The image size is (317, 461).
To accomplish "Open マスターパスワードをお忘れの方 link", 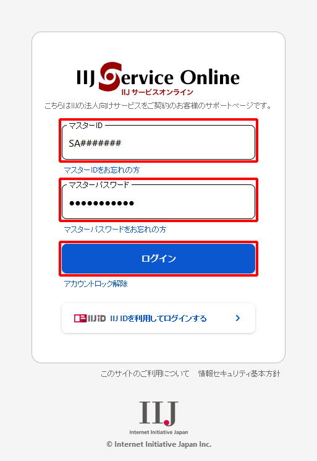I will (x=115, y=230).
